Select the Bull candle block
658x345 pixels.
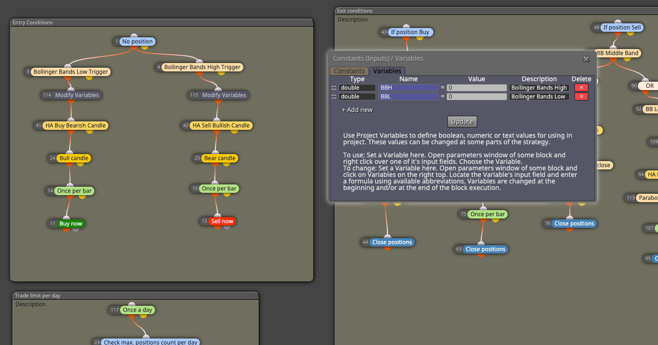coord(74,158)
